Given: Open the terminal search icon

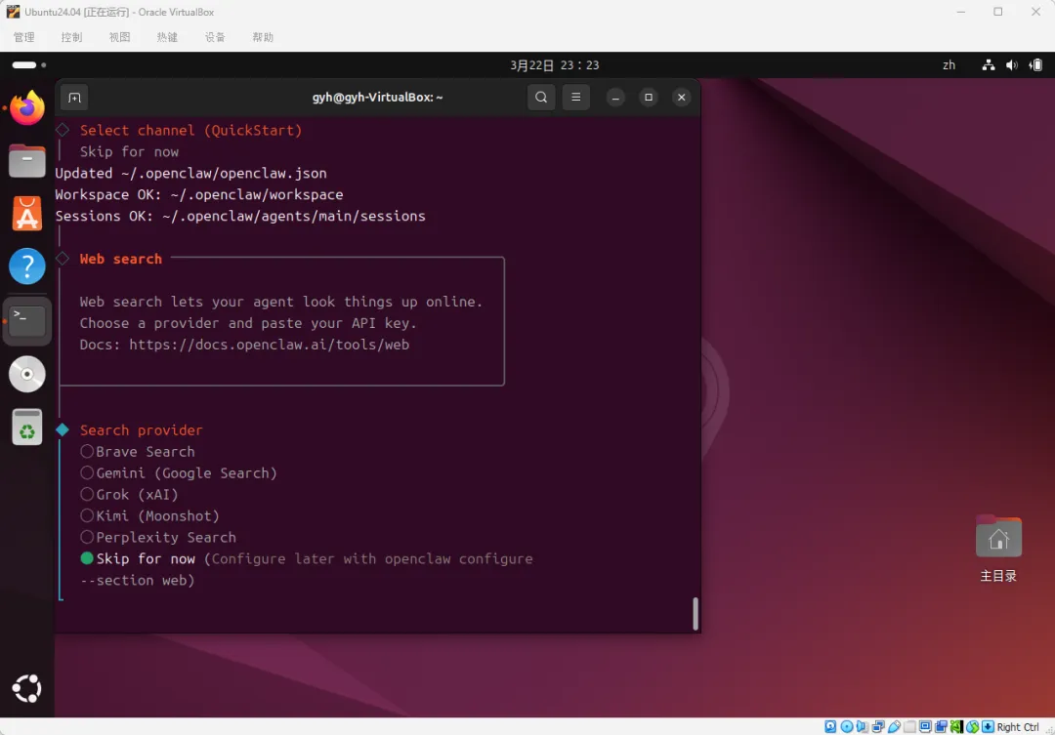Looking at the screenshot, I should [x=541, y=97].
